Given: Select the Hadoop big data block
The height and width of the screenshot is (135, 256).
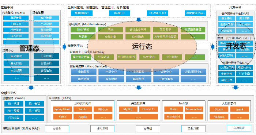Looking at the screenshot, I should (x=219, y=117).
